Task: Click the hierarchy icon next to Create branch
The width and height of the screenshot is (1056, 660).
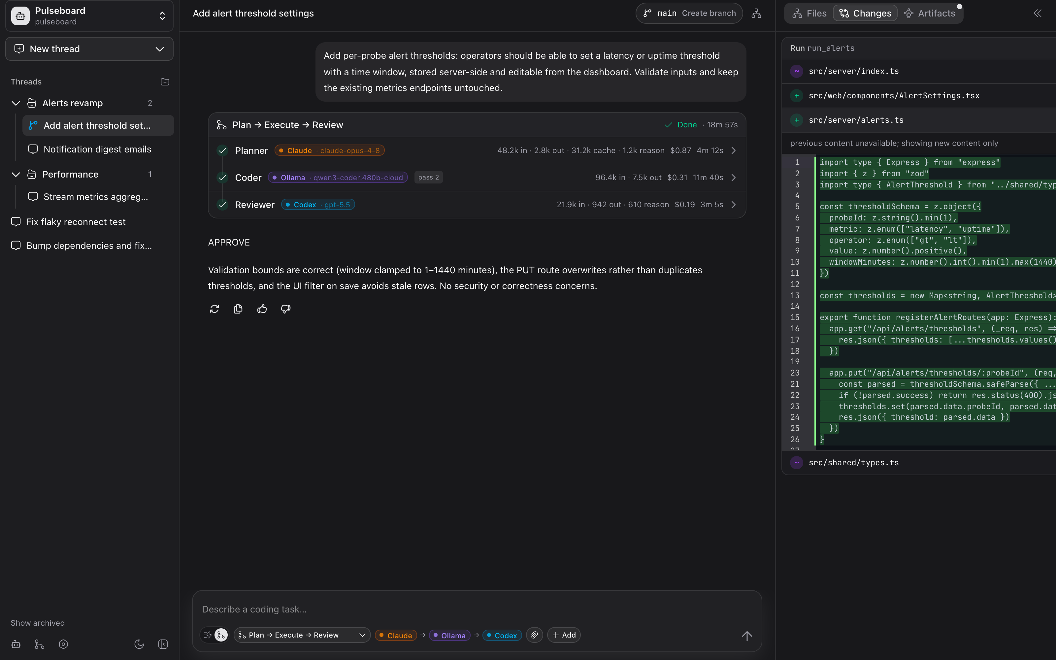Action: (x=756, y=13)
